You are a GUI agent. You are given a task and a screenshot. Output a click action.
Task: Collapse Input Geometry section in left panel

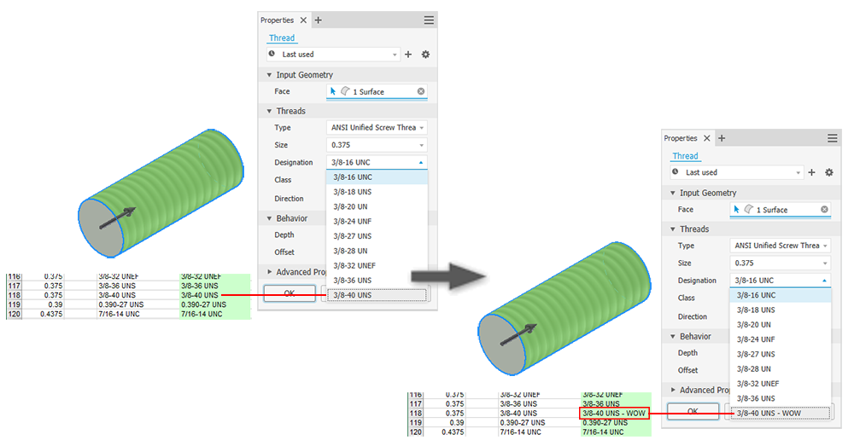tap(269, 75)
